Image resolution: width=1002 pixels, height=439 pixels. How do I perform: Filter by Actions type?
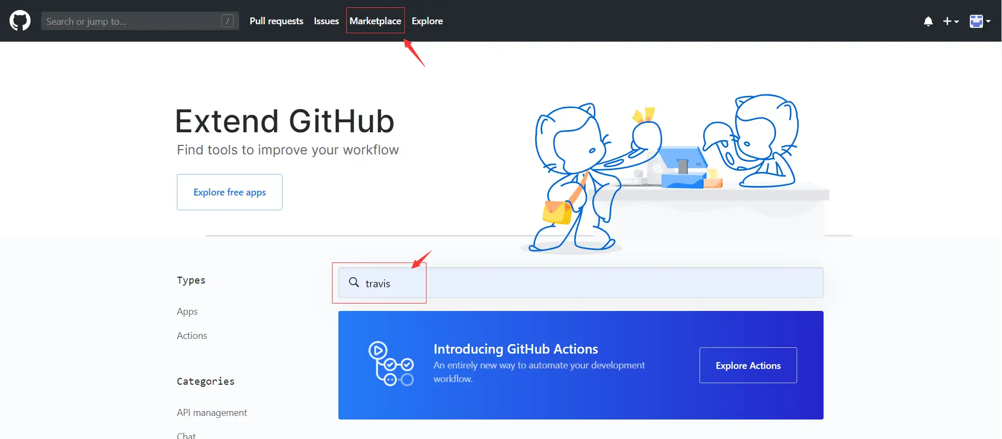(192, 336)
